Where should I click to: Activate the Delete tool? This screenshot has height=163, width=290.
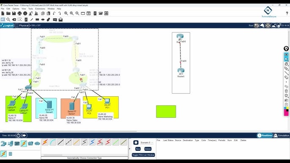14,19
